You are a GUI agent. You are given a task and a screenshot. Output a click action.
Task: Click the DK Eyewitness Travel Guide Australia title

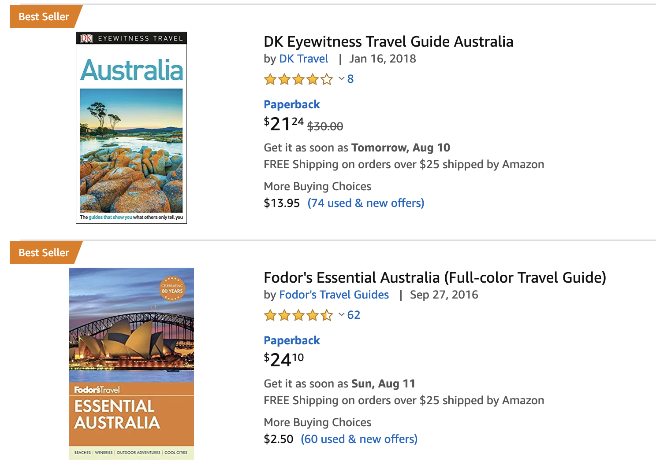[x=388, y=41]
